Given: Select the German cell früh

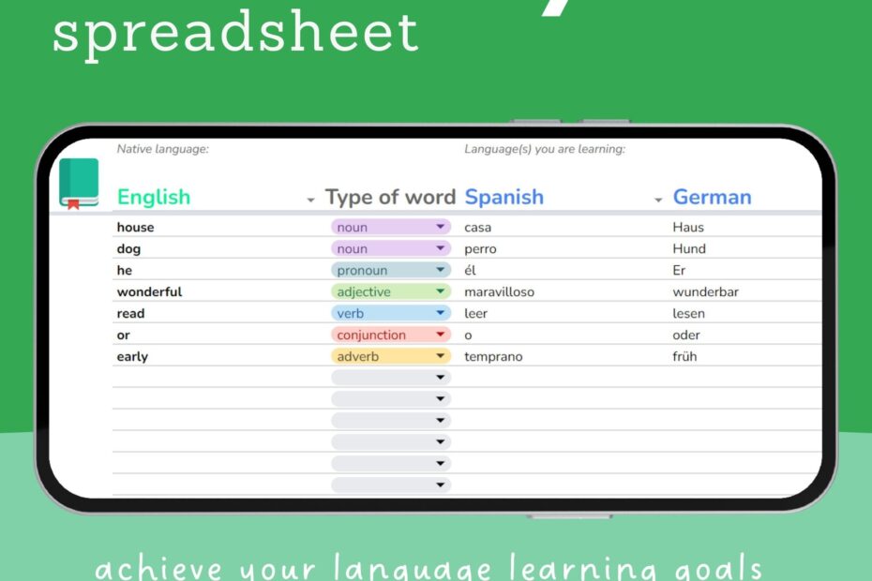Looking at the screenshot, I should (x=684, y=356).
